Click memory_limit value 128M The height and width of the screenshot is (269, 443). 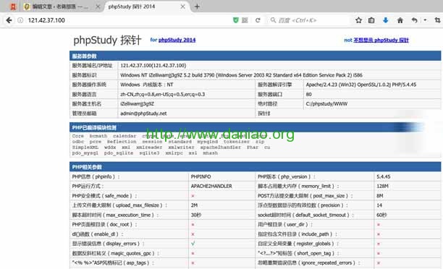click(382, 187)
